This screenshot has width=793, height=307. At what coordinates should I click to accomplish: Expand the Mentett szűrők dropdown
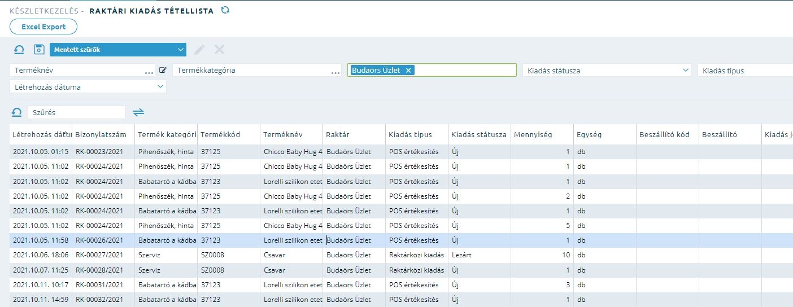[x=118, y=50]
